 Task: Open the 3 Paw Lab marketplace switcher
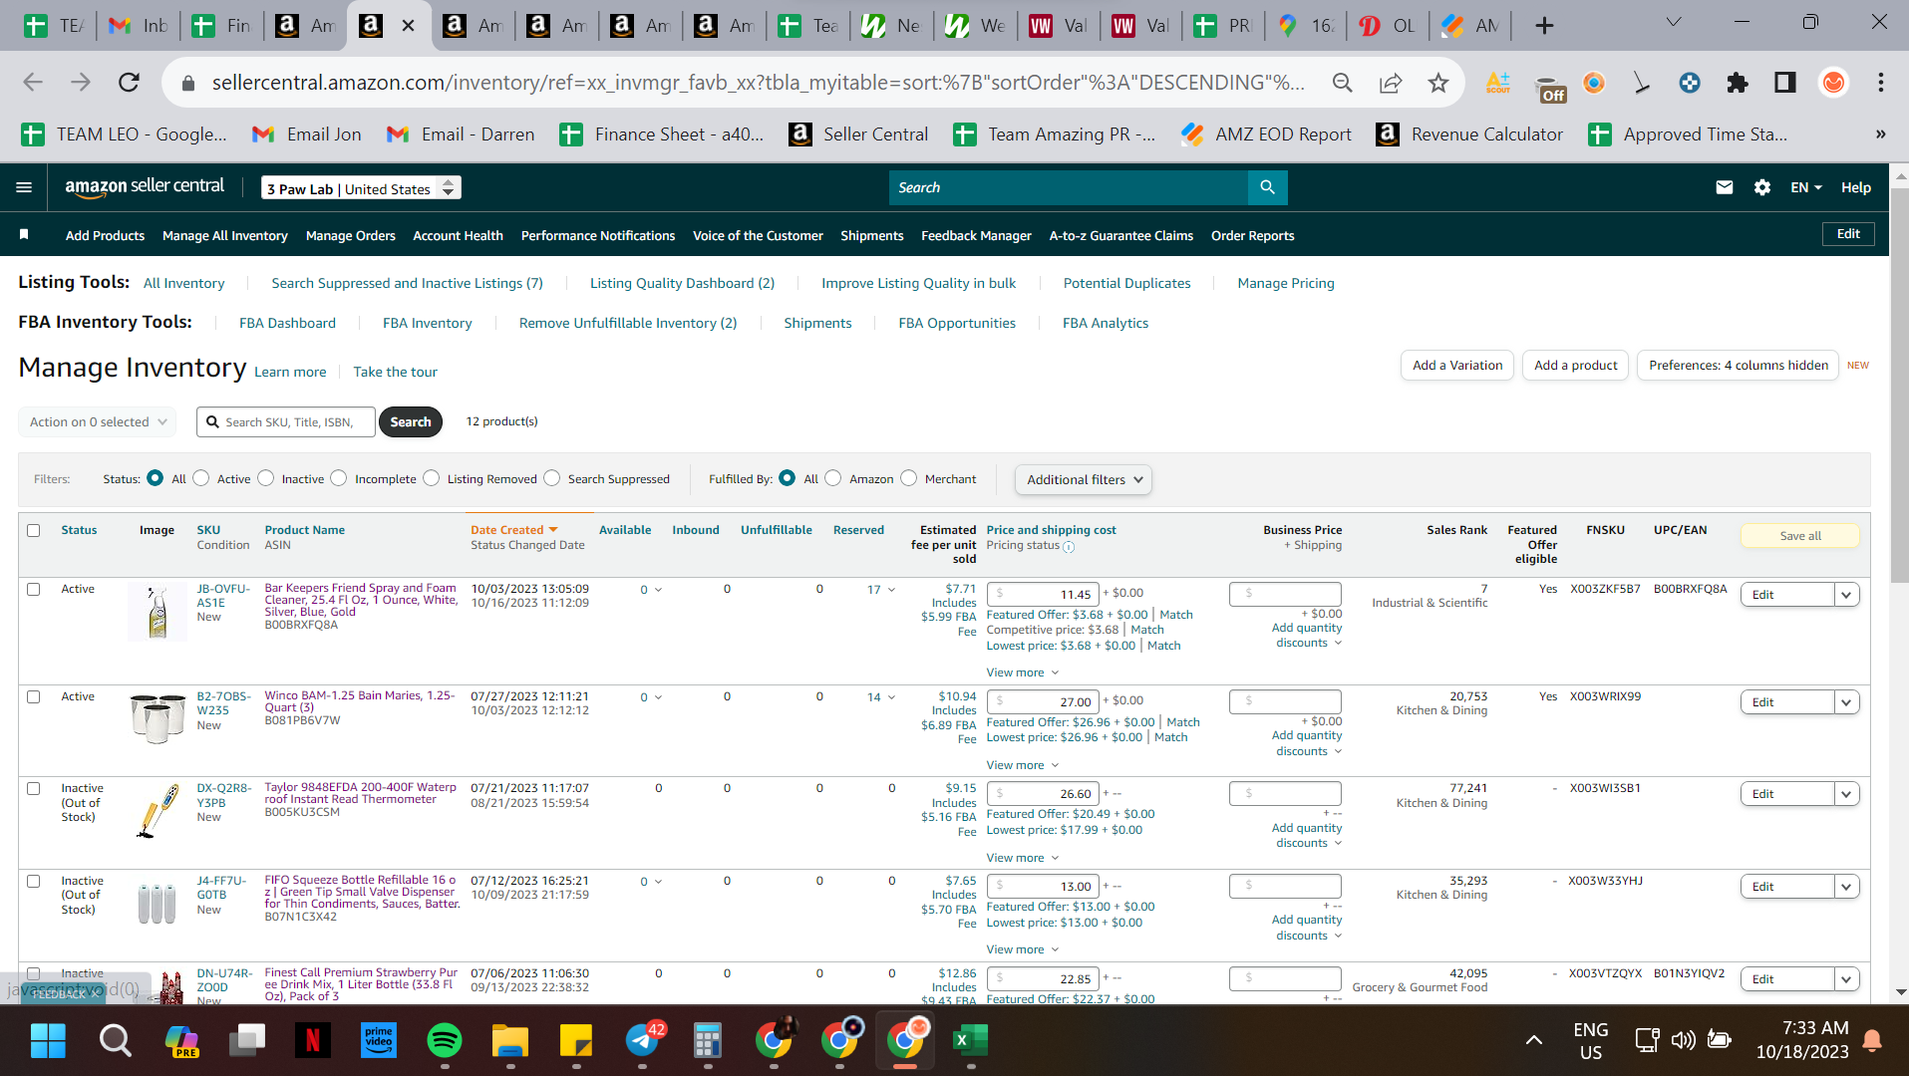click(x=361, y=188)
